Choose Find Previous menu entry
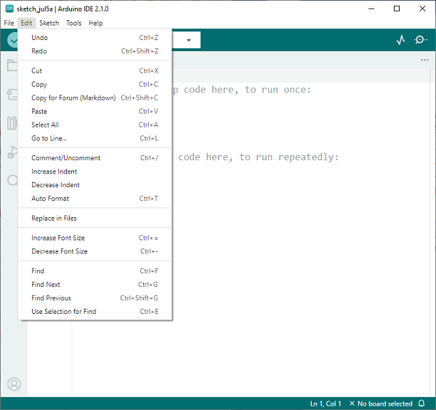 [x=94, y=298]
